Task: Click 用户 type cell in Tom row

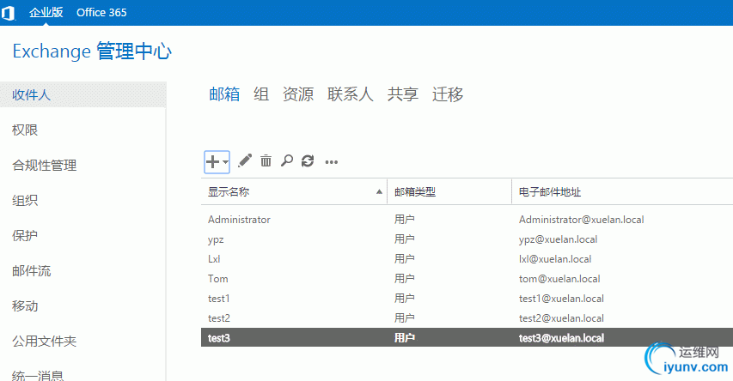Action: click(x=405, y=279)
